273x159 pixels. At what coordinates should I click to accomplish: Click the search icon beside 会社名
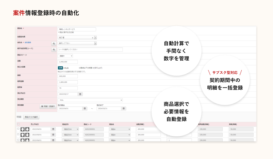[x=54, y=43]
